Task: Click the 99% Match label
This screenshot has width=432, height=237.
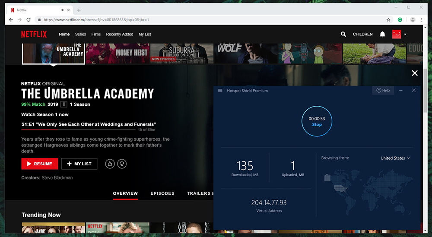Action: coord(33,104)
